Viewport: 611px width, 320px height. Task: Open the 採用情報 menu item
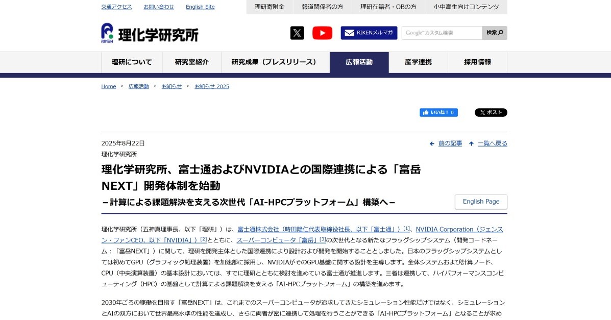coord(477,62)
